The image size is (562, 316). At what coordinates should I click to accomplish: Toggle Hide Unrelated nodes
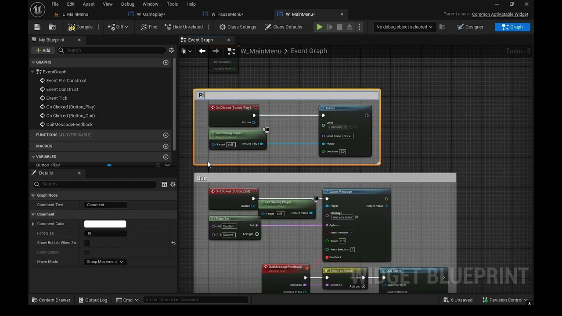184,27
